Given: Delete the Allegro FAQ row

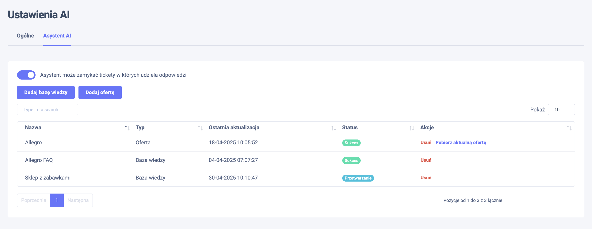Looking at the screenshot, I should pyautogui.click(x=426, y=160).
